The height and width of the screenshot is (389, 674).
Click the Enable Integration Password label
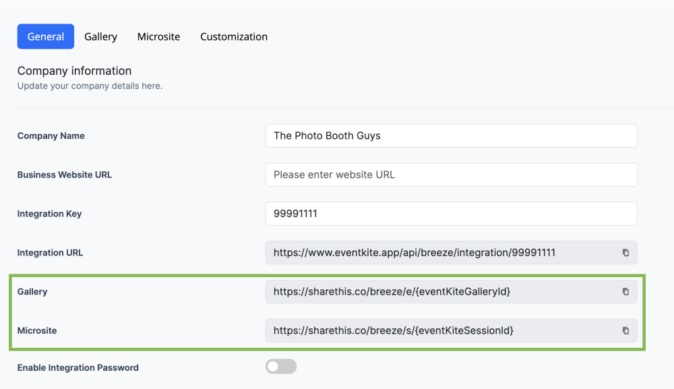(78, 367)
